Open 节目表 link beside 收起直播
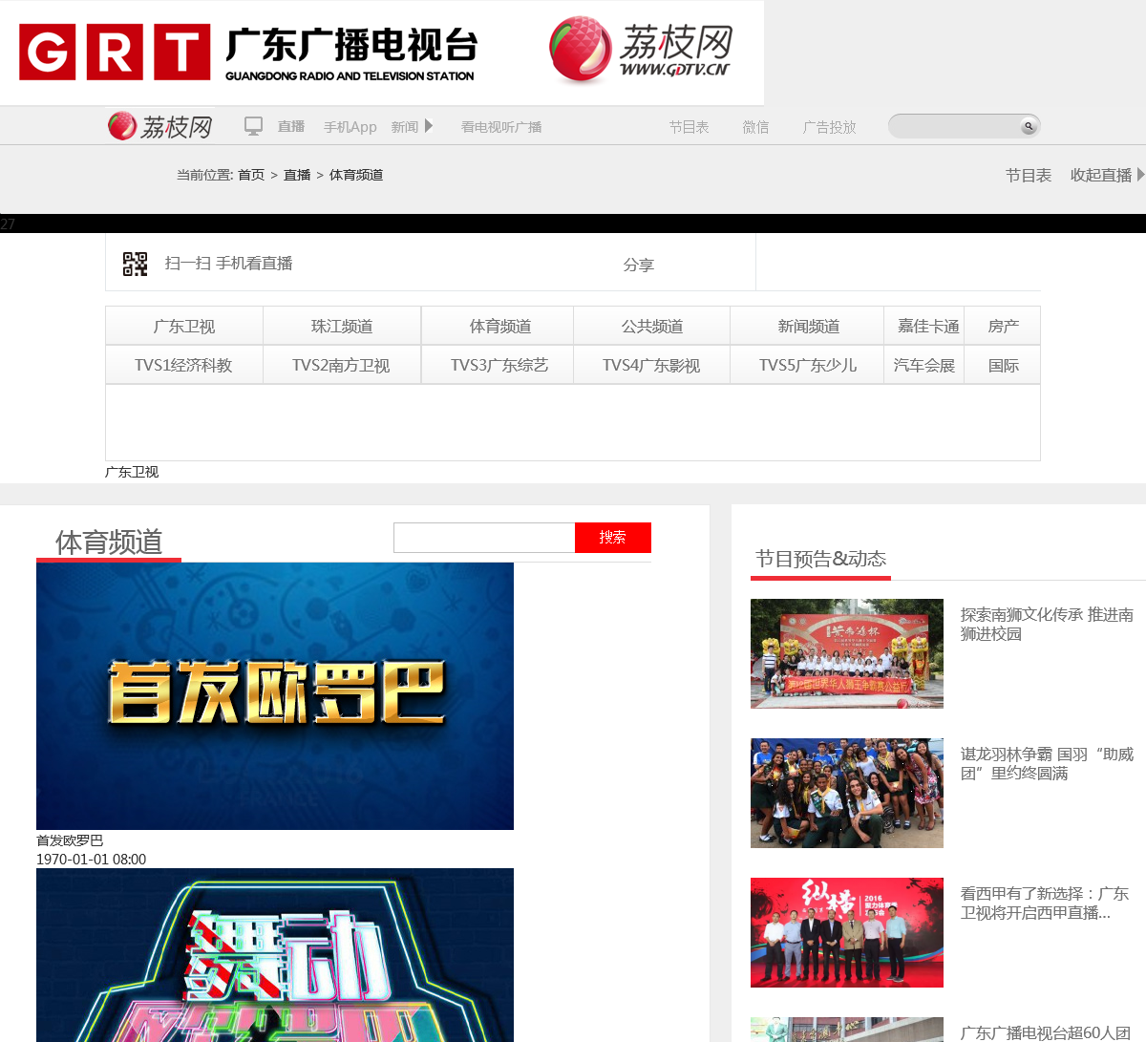1146x1042 pixels. (1029, 175)
